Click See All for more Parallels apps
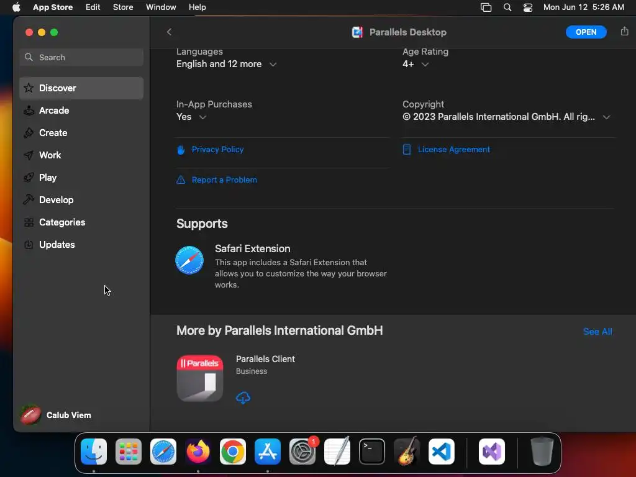636x477 pixels. click(x=597, y=332)
